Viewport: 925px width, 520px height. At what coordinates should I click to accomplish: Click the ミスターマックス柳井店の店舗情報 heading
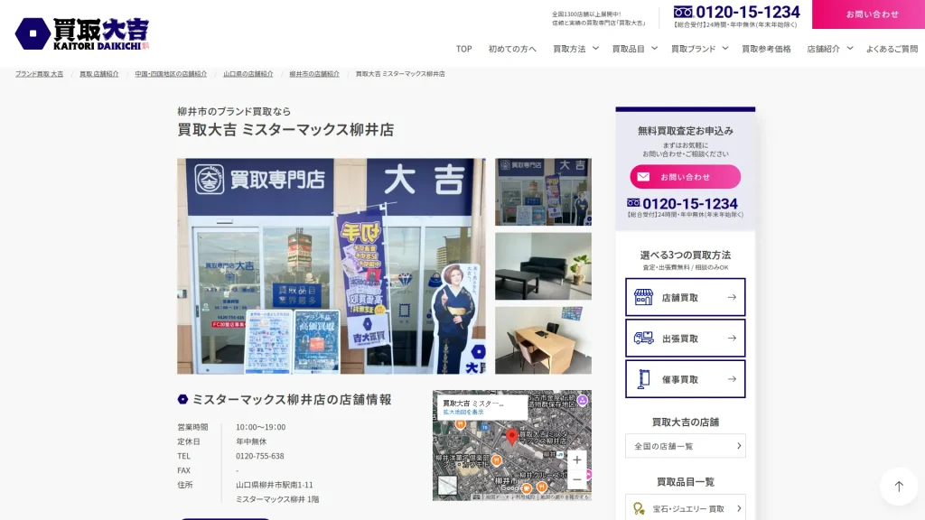pyautogui.click(x=292, y=400)
